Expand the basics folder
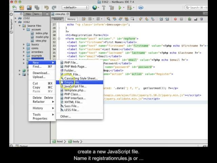The image size is (217, 163). 24,44
